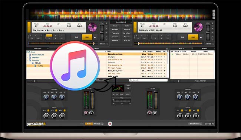Image resolution: width=241 pixels, height=140 pixels.
Task: Click the right deck CUE button
Action: (x=182, y=37)
